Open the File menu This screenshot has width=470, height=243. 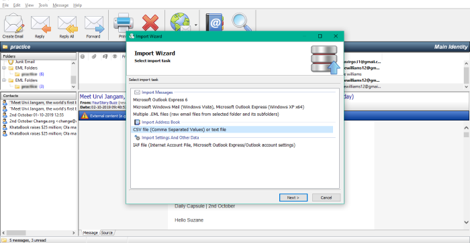click(5, 5)
